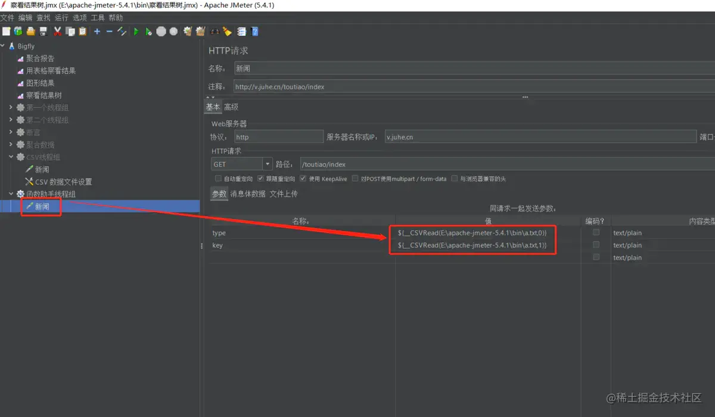Click Start no pauses icon
This screenshot has width=715, height=417.
pos(149,32)
